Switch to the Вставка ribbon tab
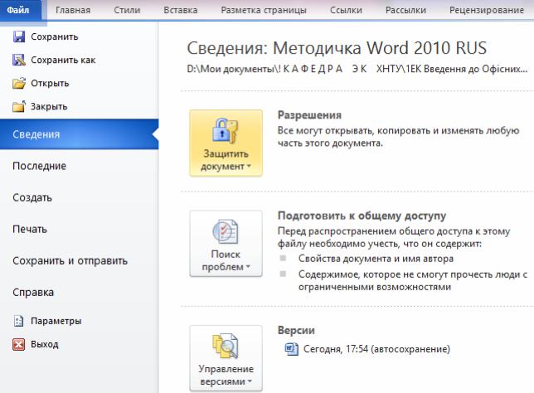Image resolution: width=534 pixels, height=393 pixels. pos(181,10)
